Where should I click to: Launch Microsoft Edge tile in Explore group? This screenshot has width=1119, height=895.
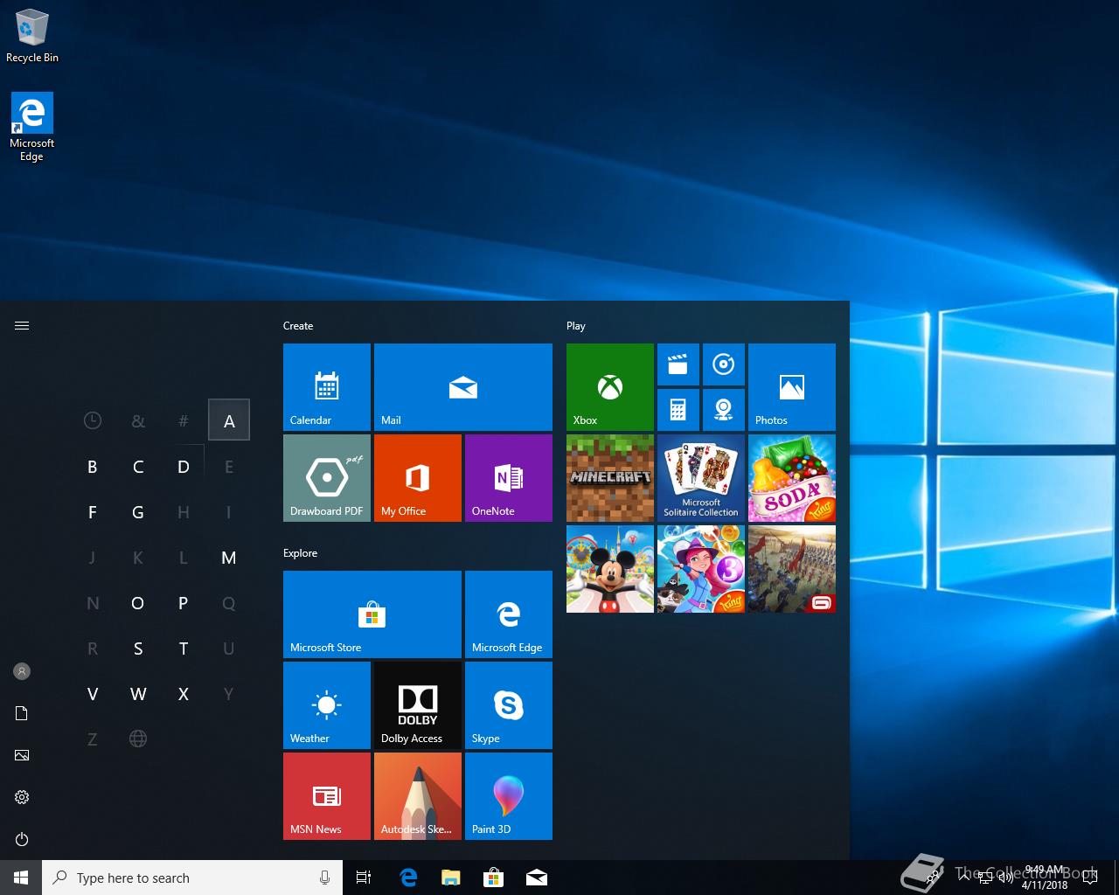[x=509, y=614]
